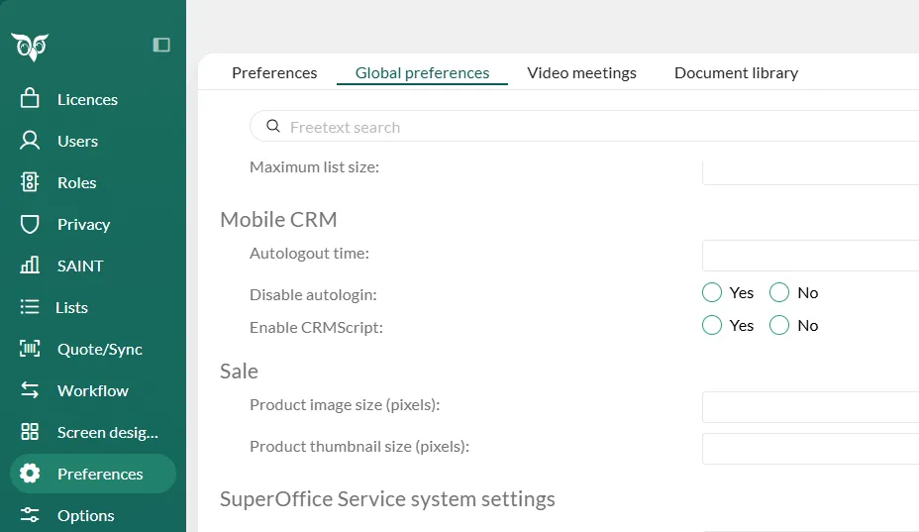The image size is (919, 532).
Task: Open Users via the person icon
Action: coord(30,141)
